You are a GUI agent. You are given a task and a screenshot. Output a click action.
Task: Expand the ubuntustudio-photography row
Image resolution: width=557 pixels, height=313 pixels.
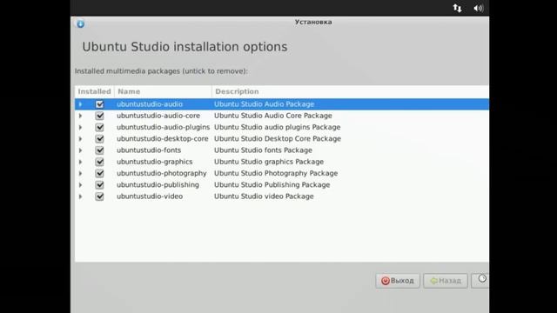point(80,173)
